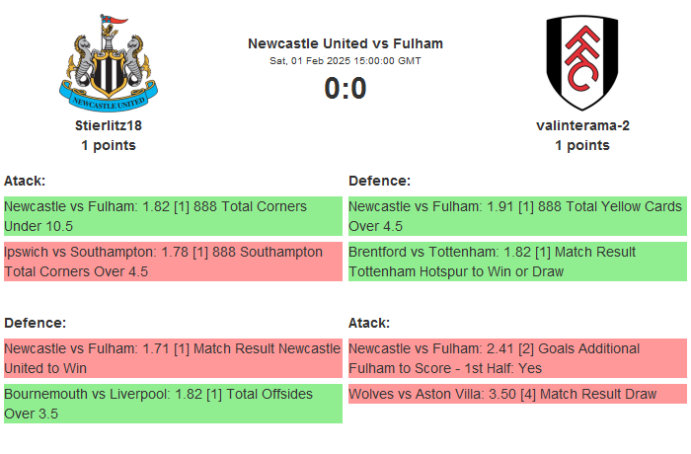This screenshot has width=691, height=454.
Task: Click the 0:0 match score
Action: (345, 89)
